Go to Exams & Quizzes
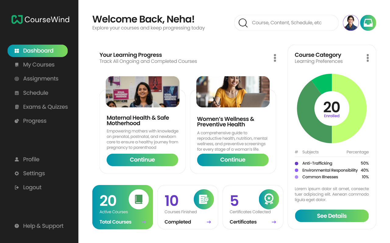The height and width of the screenshot is (243, 390). tap(45, 107)
